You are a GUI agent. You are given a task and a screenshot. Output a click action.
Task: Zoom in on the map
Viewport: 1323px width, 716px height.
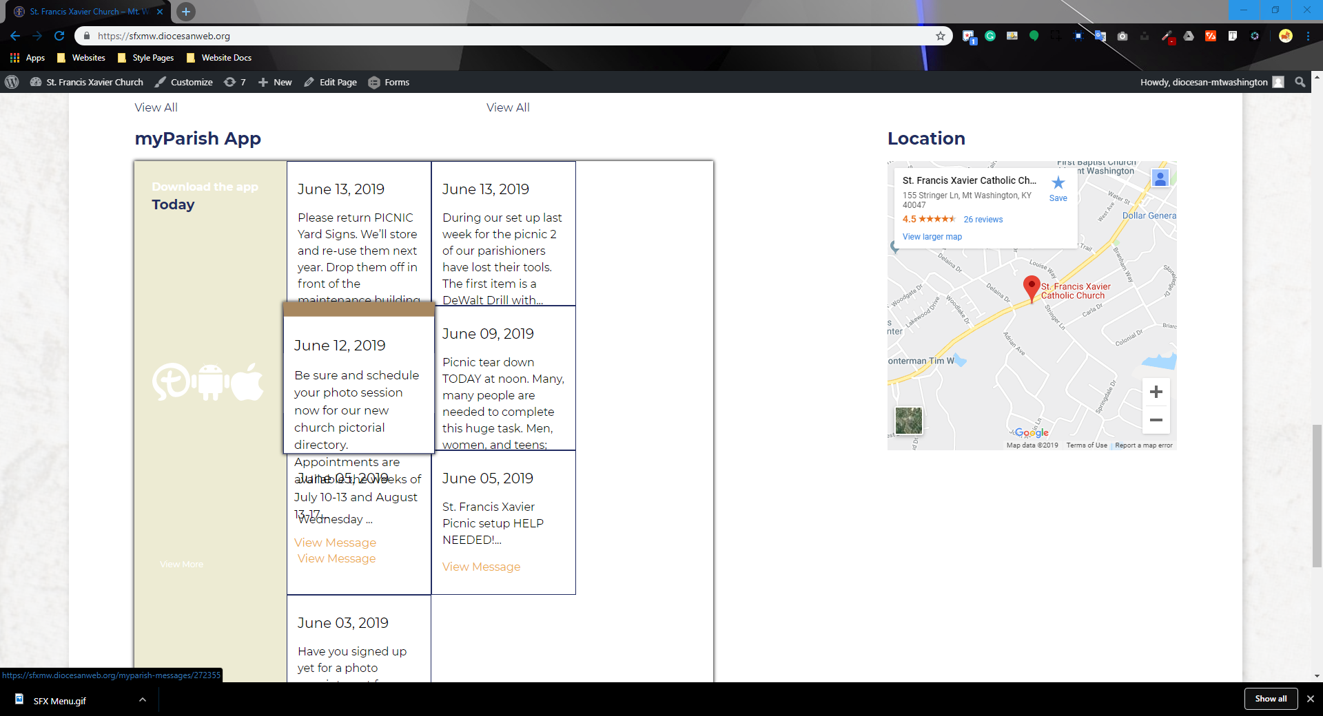[1156, 392]
